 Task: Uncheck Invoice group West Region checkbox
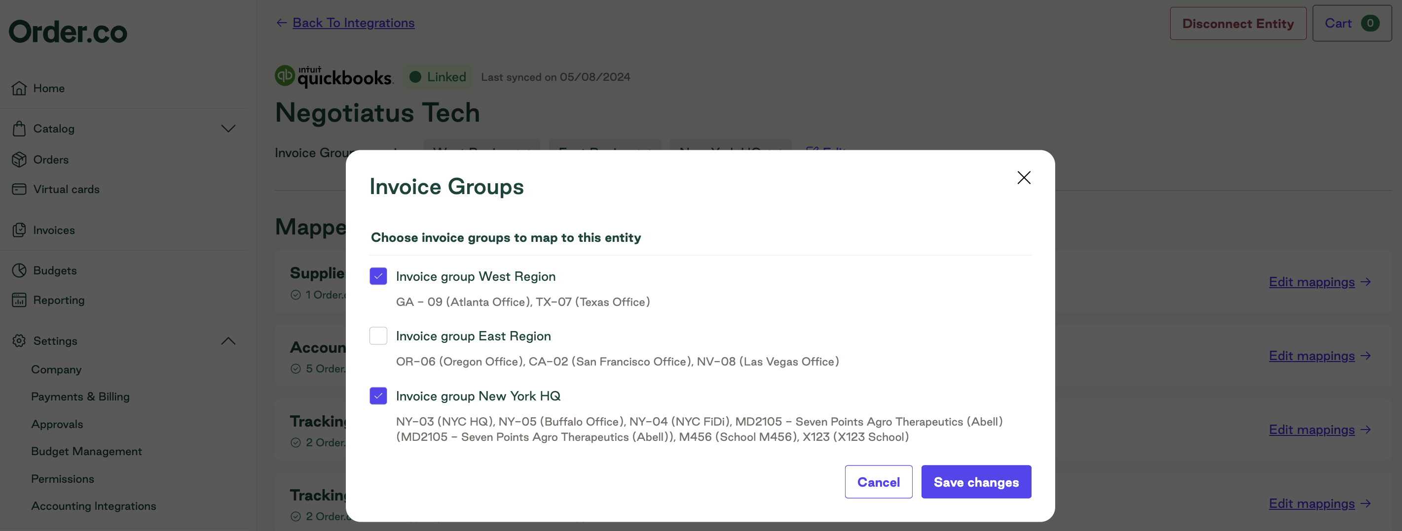(378, 276)
